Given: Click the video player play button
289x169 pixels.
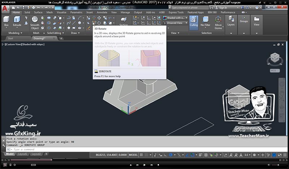Looking at the screenshot, I should coord(144,165).
